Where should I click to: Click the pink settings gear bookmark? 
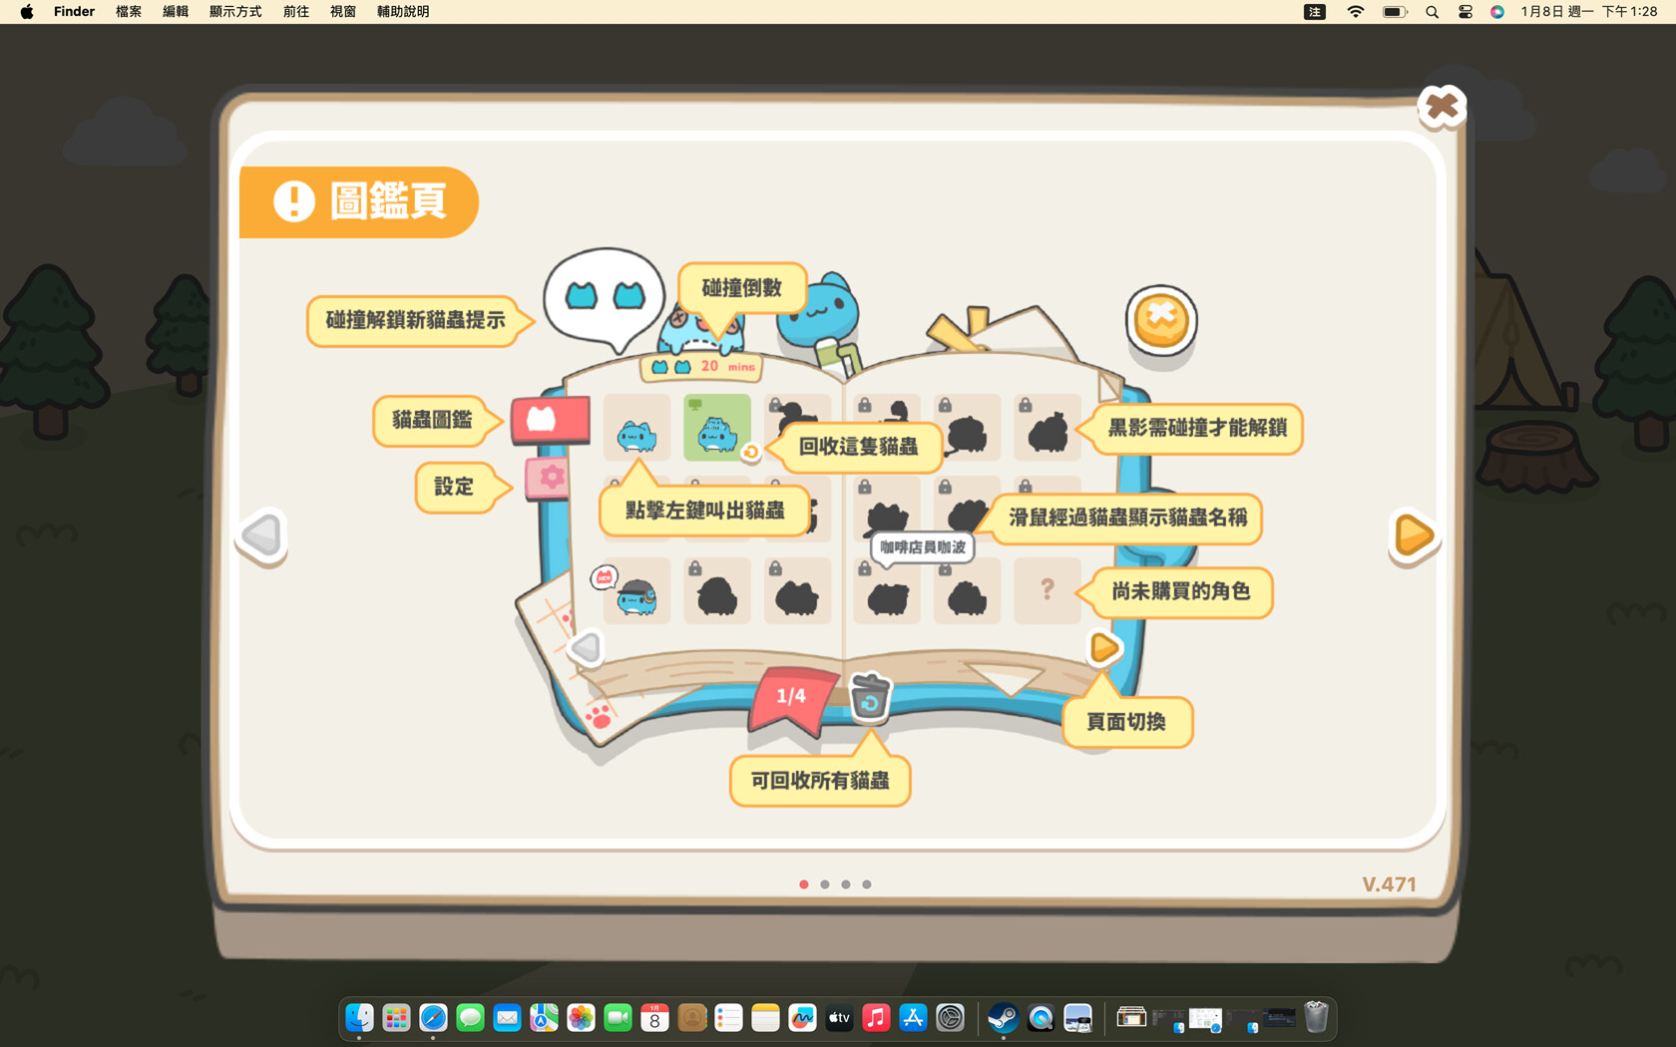pos(548,478)
